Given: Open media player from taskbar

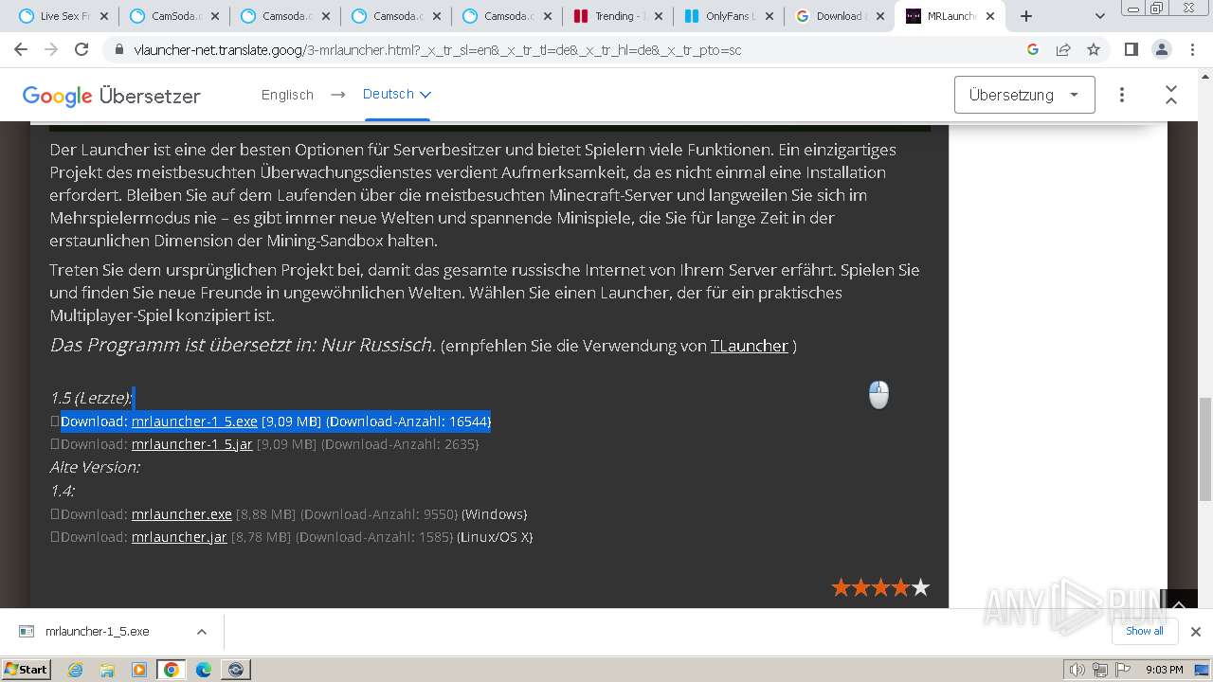Looking at the screenshot, I should pos(139,670).
